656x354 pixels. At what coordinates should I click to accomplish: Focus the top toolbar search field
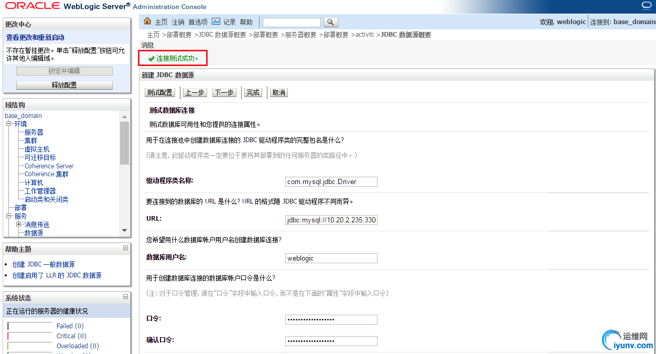pyautogui.click(x=292, y=22)
